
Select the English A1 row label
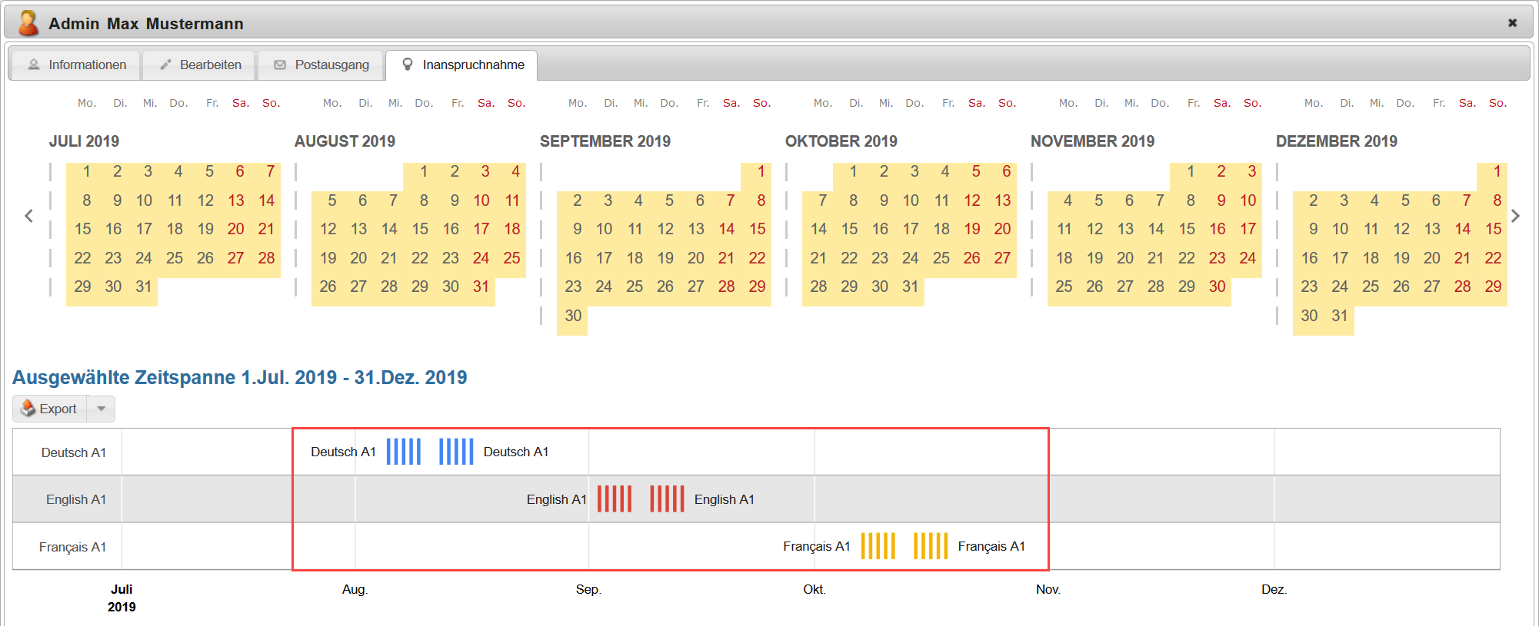pyautogui.click(x=75, y=499)
